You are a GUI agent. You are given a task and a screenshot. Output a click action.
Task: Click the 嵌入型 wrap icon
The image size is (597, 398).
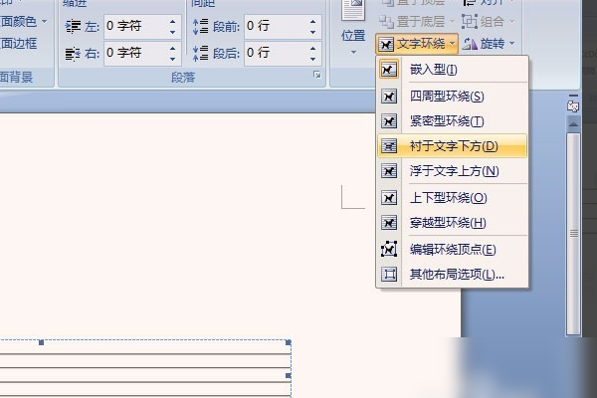[389, 70]
